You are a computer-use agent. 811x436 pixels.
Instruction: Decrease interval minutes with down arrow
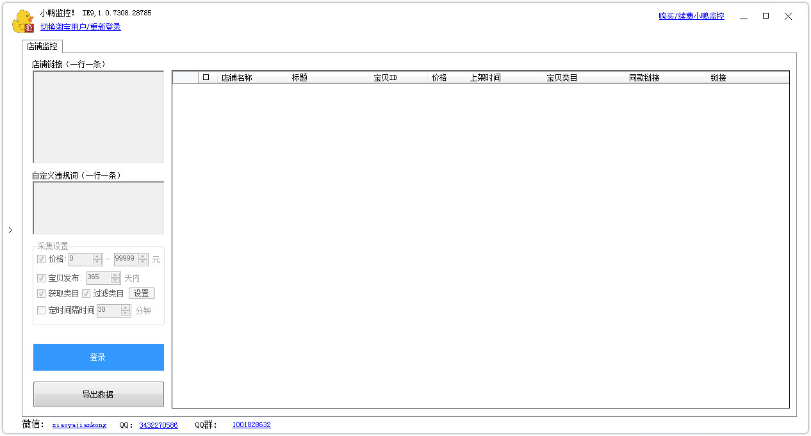click(x=126, y=314)
